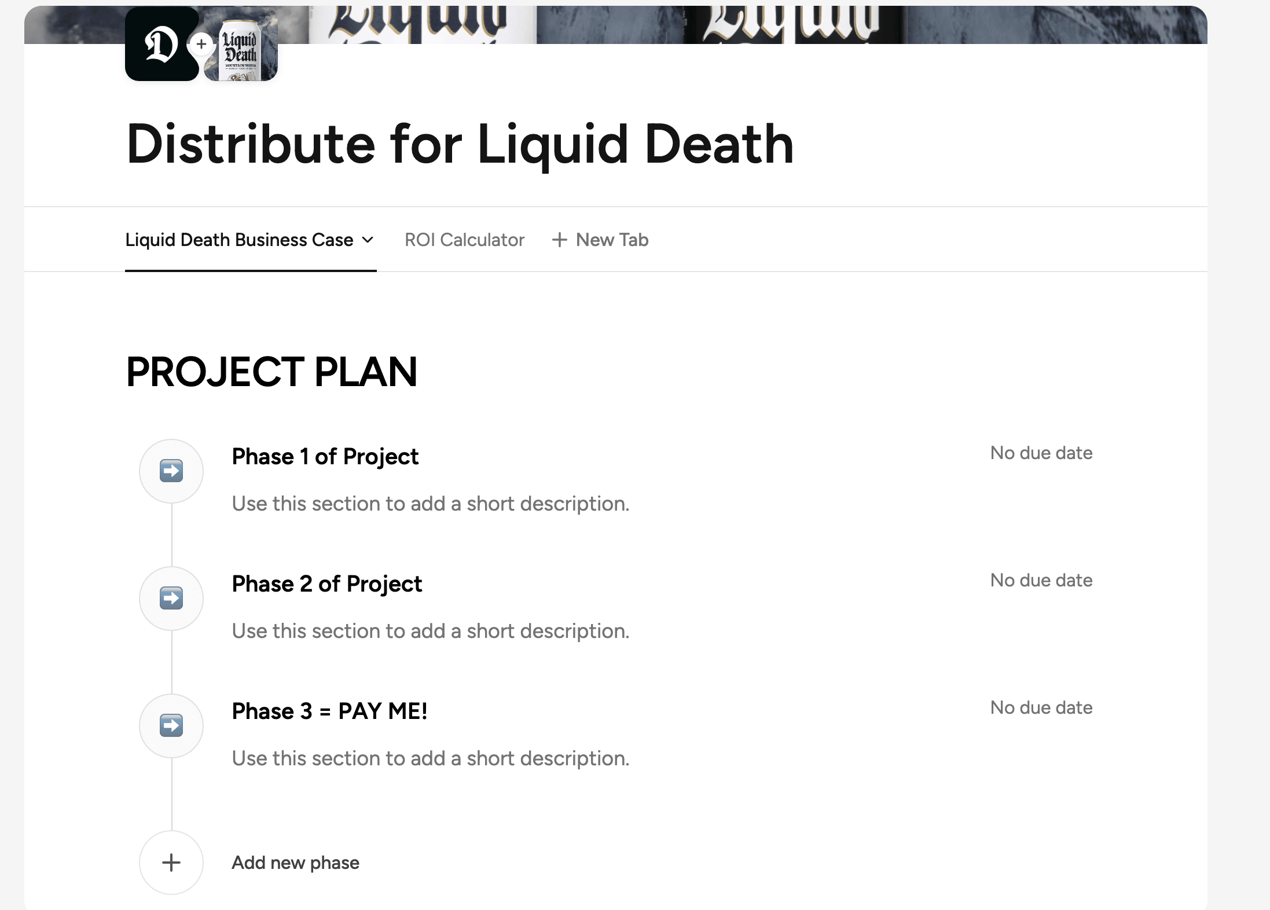Viewport: 1270px width, 910px height.
Task: Expand the Liquid Death Business Case chevron
Action: [368, 240]
